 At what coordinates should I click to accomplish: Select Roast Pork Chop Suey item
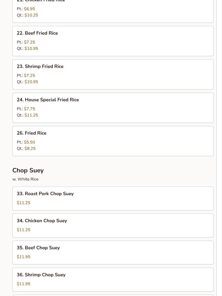45,194
